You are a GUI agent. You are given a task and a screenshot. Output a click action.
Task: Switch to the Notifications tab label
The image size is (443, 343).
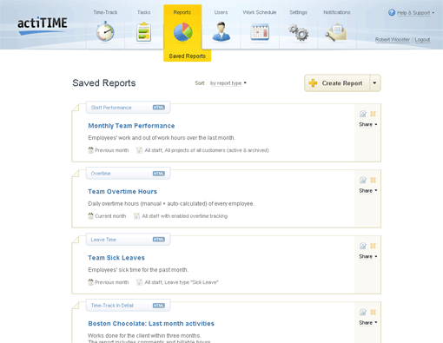pyautogui.click(x=337, y=12)
